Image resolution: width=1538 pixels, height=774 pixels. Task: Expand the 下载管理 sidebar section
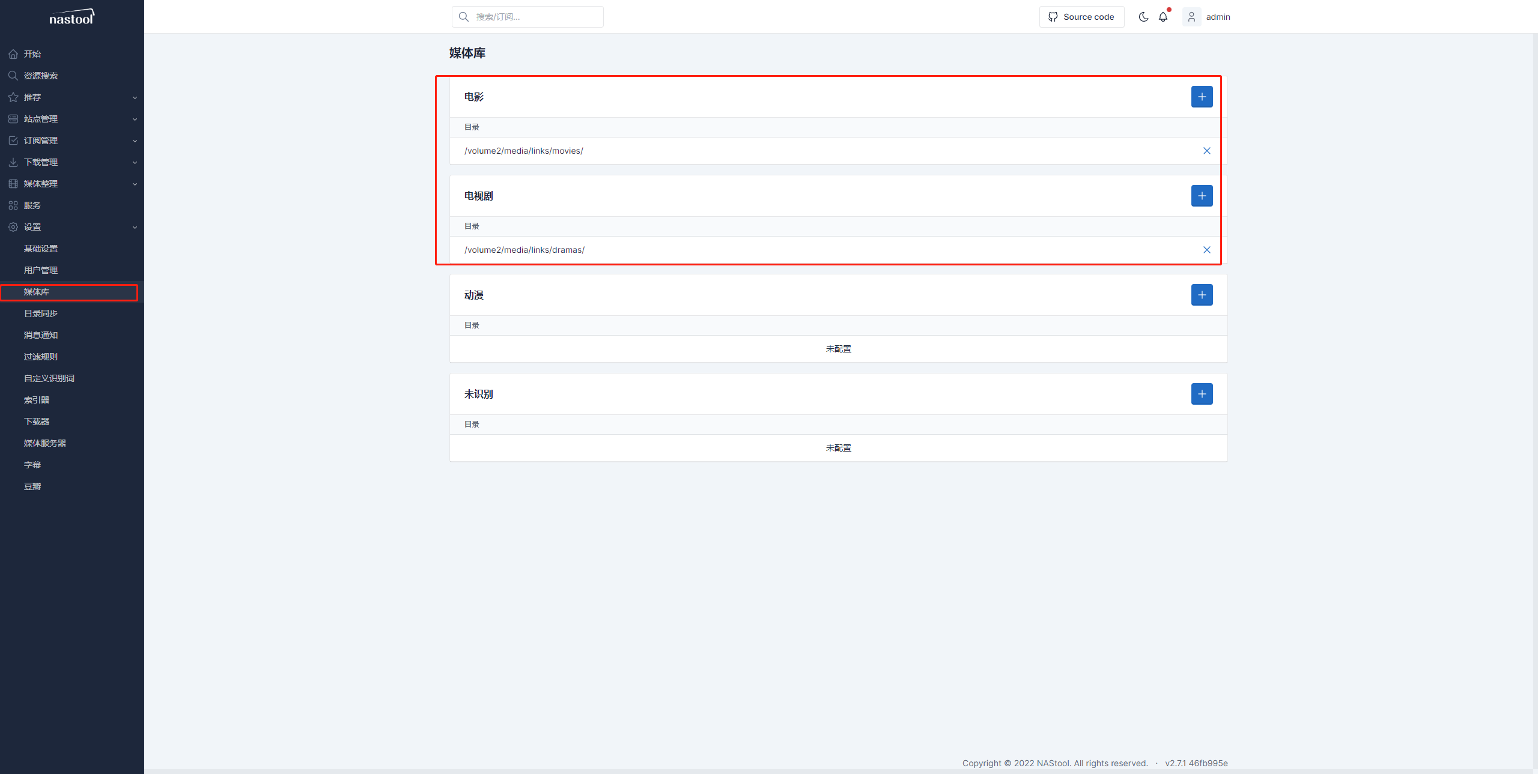[71, 162]
